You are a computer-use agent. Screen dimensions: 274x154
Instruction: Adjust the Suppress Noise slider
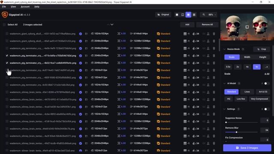[241, 122]
